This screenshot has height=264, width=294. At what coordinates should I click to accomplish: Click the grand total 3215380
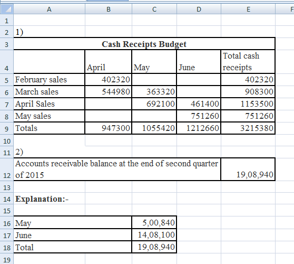pos(248,128)
